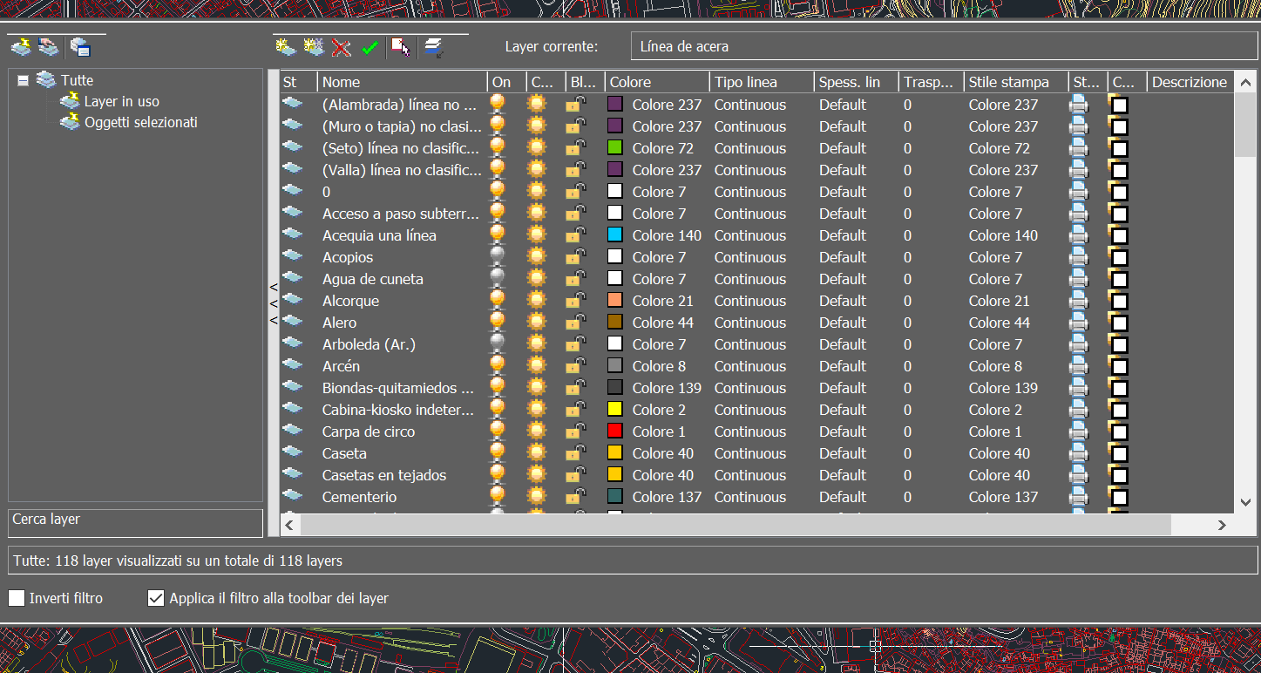
Task: Collapse the filter panel with the arrows handle
Action: (x=273, y=303)
